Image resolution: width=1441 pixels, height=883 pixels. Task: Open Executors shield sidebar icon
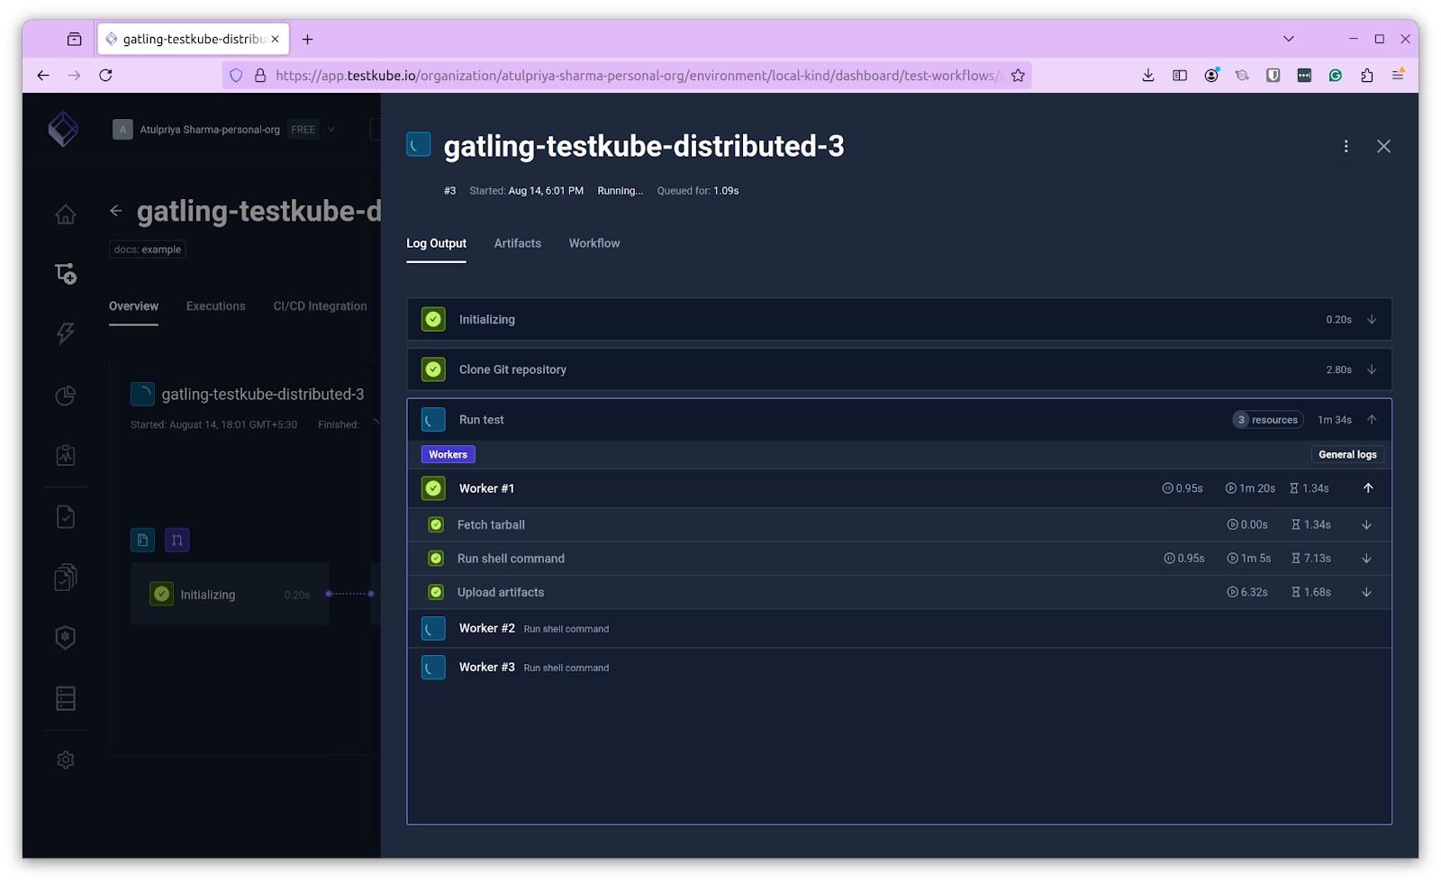(x=66, y=637)
